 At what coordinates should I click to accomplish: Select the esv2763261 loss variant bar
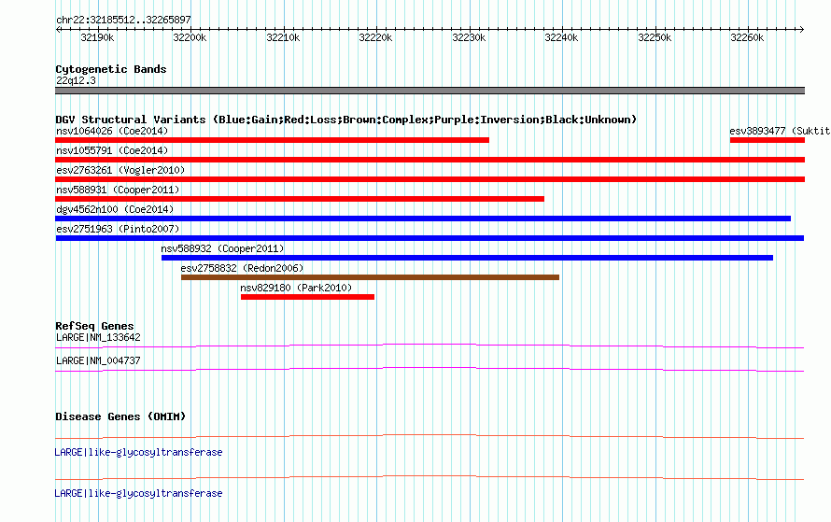(x=430, y=179)
